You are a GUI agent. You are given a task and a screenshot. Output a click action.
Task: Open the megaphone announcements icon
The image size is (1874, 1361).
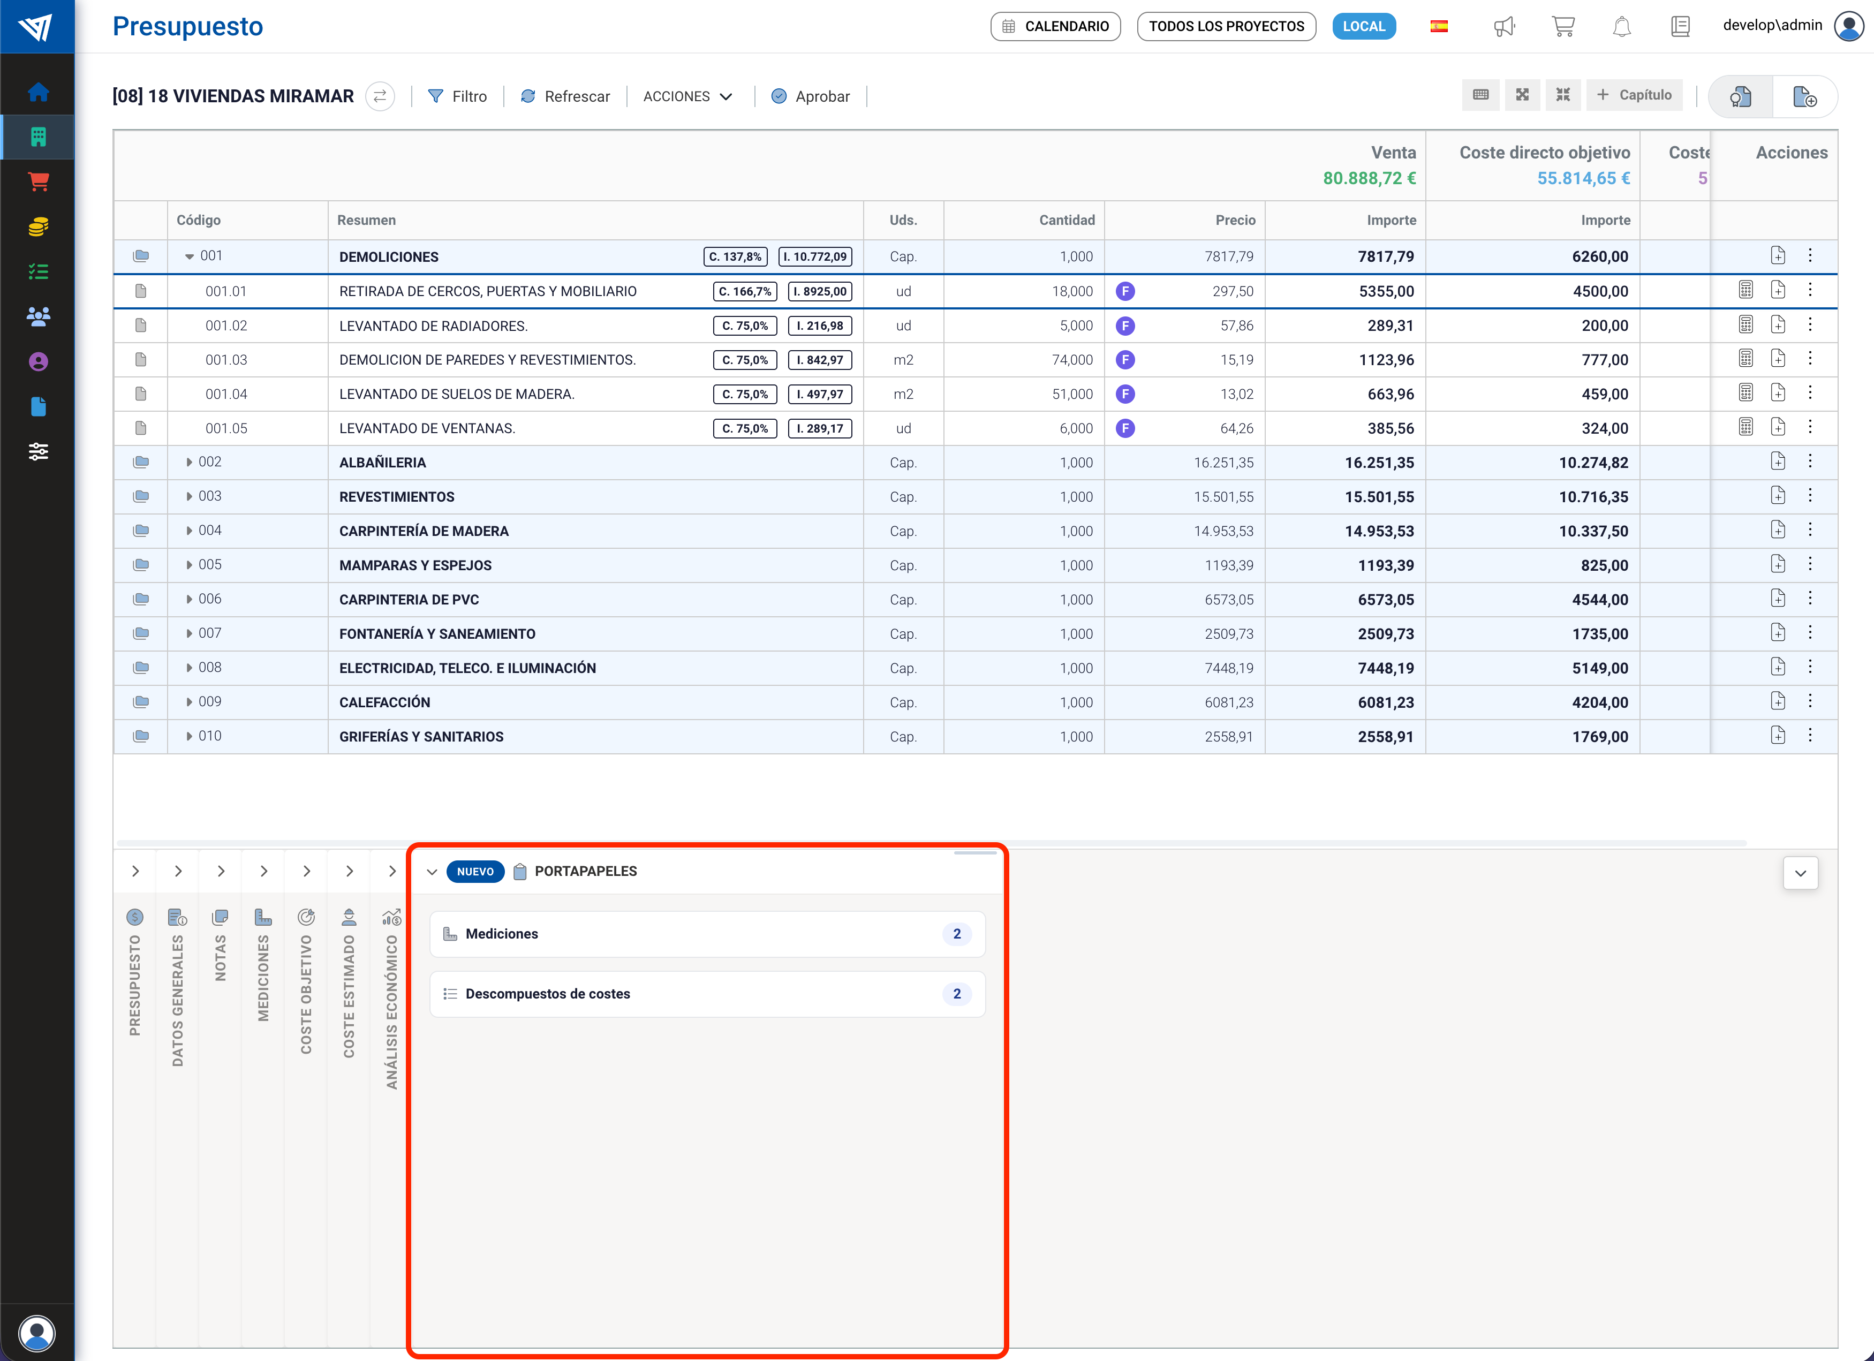pyautogui.click(x=1504, y=26)
